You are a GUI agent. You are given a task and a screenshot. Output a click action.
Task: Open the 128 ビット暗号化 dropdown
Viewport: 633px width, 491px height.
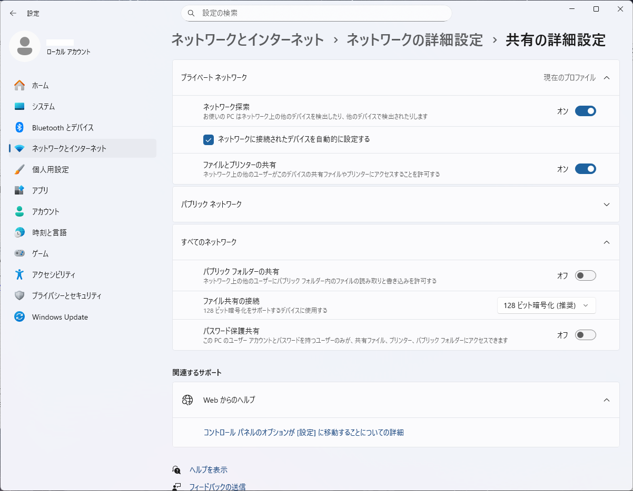546,305
